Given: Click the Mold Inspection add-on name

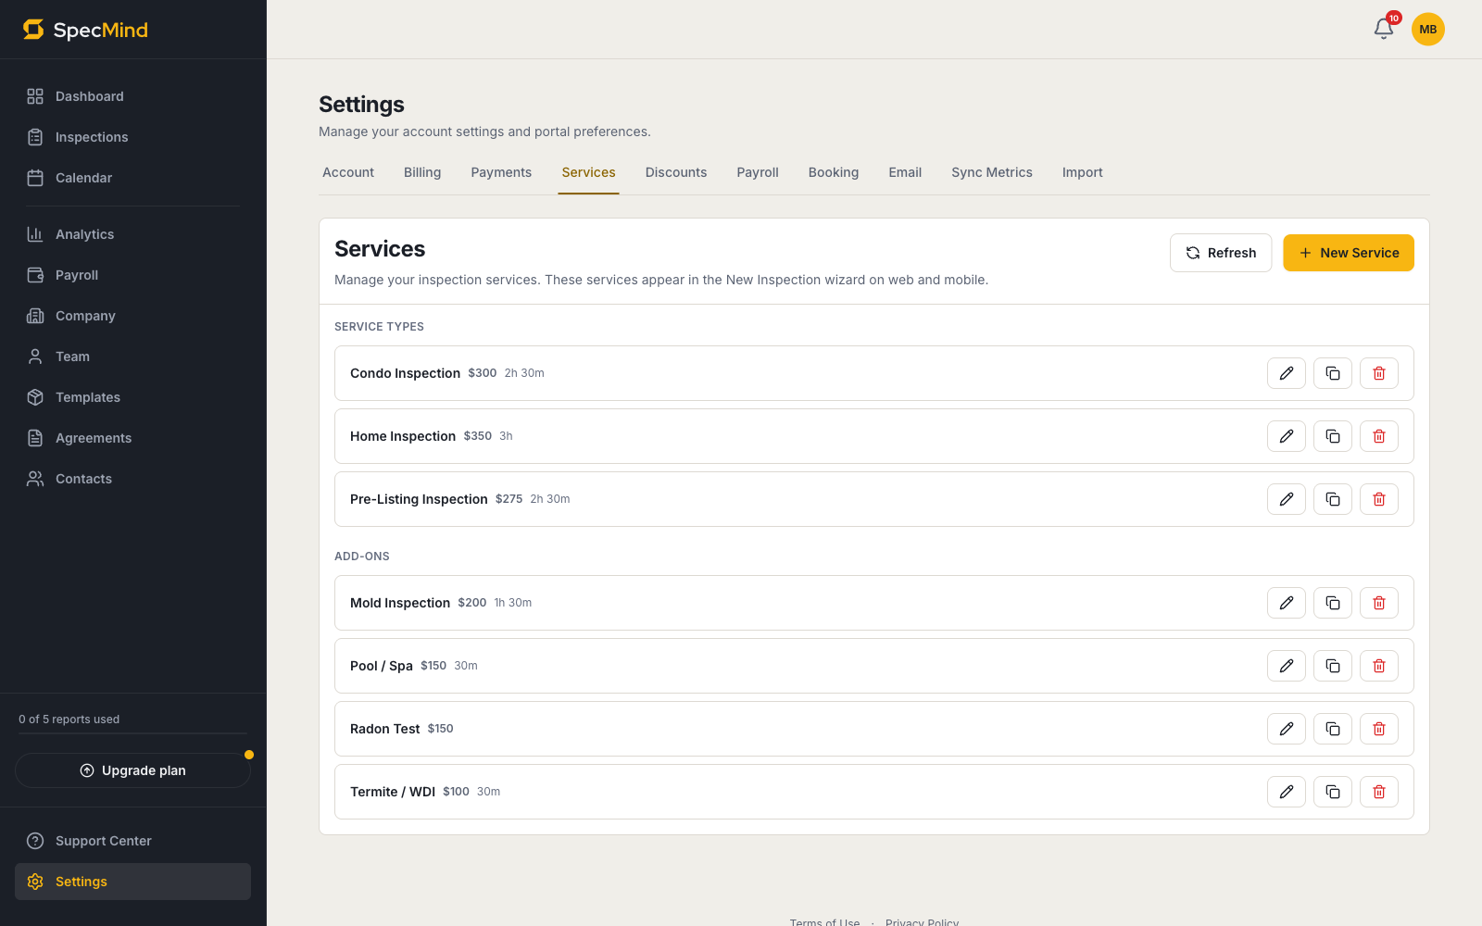Looking at the screenshot, I should (x=400, y=603).
